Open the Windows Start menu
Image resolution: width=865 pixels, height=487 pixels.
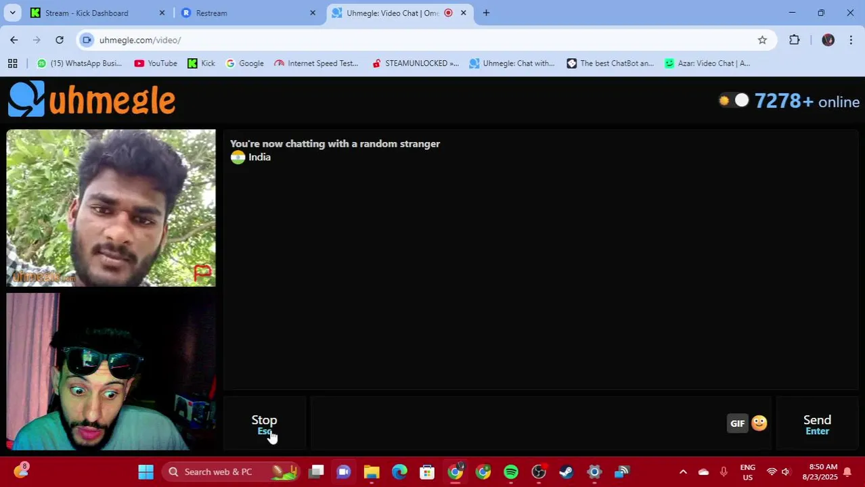click(146, 471)
